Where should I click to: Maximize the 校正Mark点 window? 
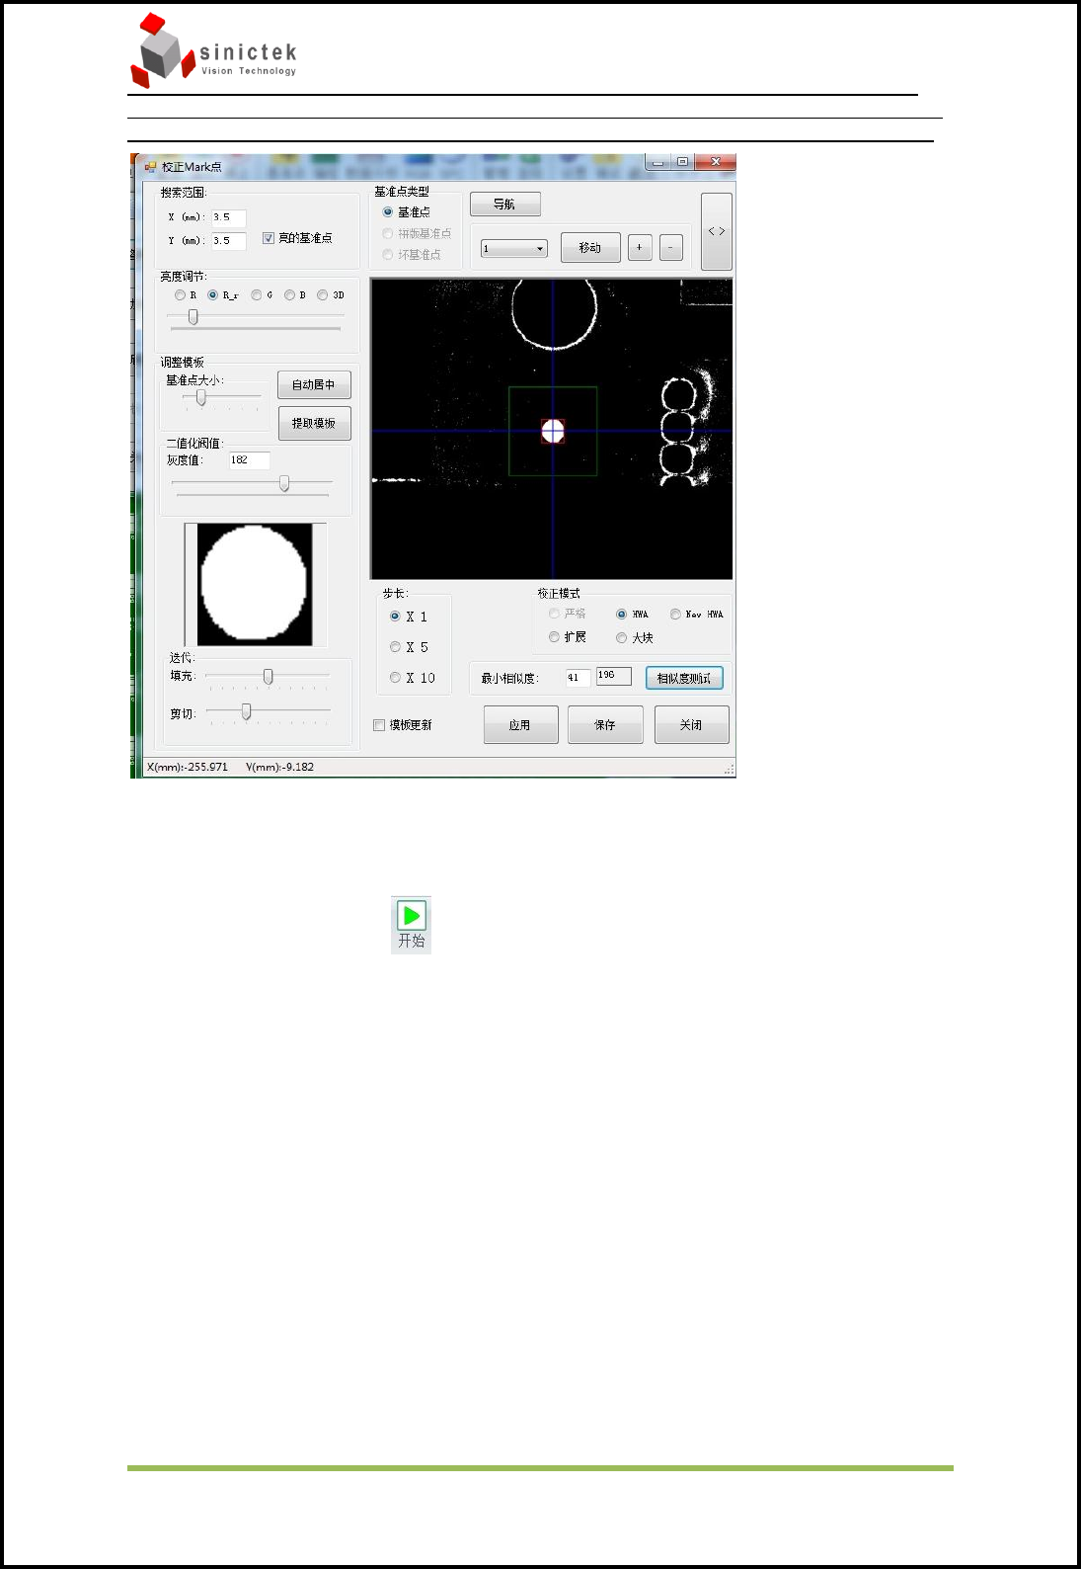coord(682,162)
